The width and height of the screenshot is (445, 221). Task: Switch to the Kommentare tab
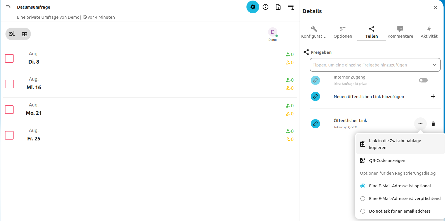tap(400, 32)
